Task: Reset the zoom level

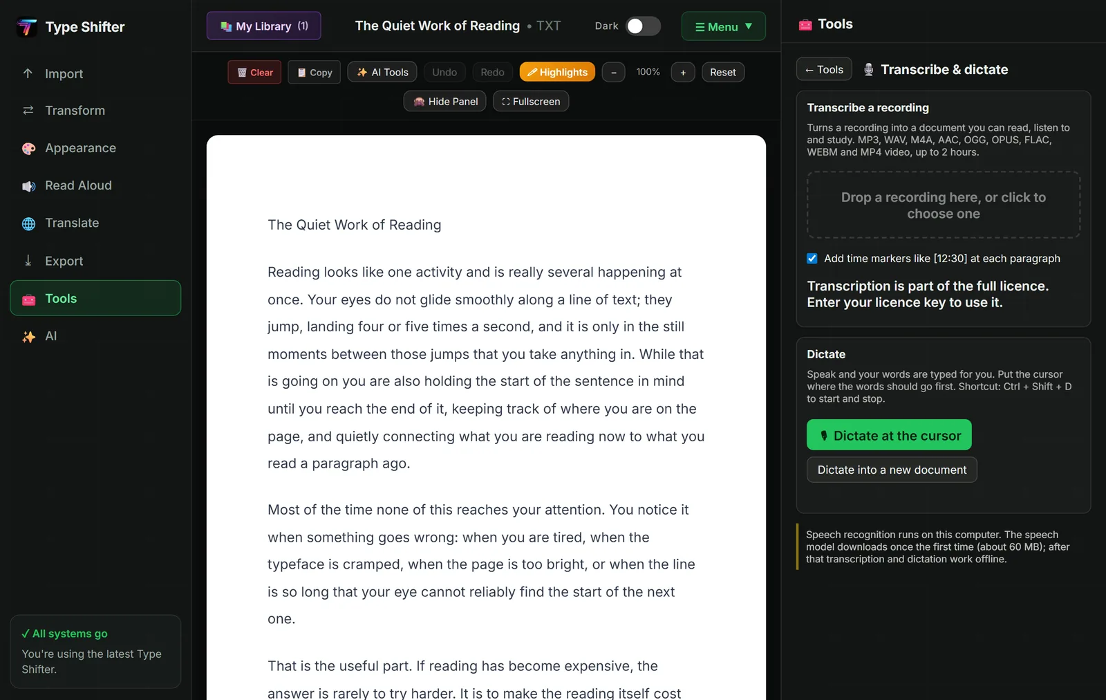Action: (723, 72)
